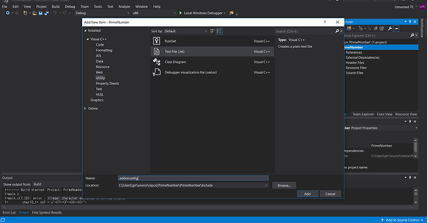
Task: Open Solution Explorer window position dropdown arrow
Action: (x=405, y=21)
